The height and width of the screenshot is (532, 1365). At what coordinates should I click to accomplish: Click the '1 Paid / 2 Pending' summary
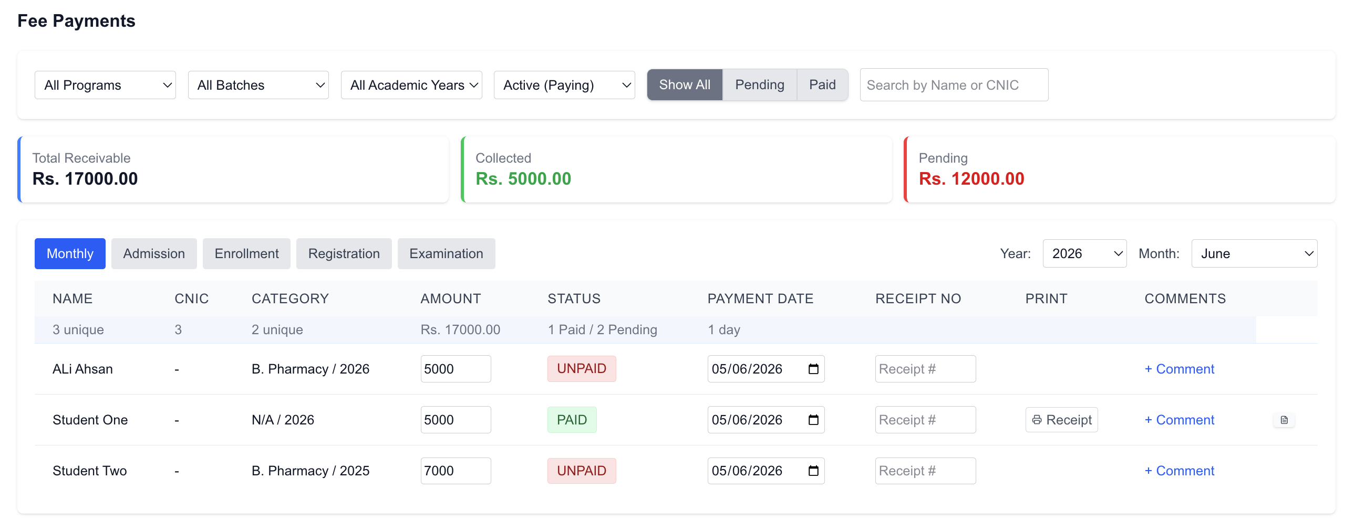coord(602,330)
